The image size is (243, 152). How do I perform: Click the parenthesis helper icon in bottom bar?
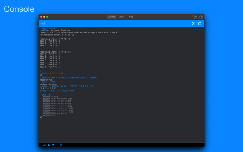click(x=61, y=145)
